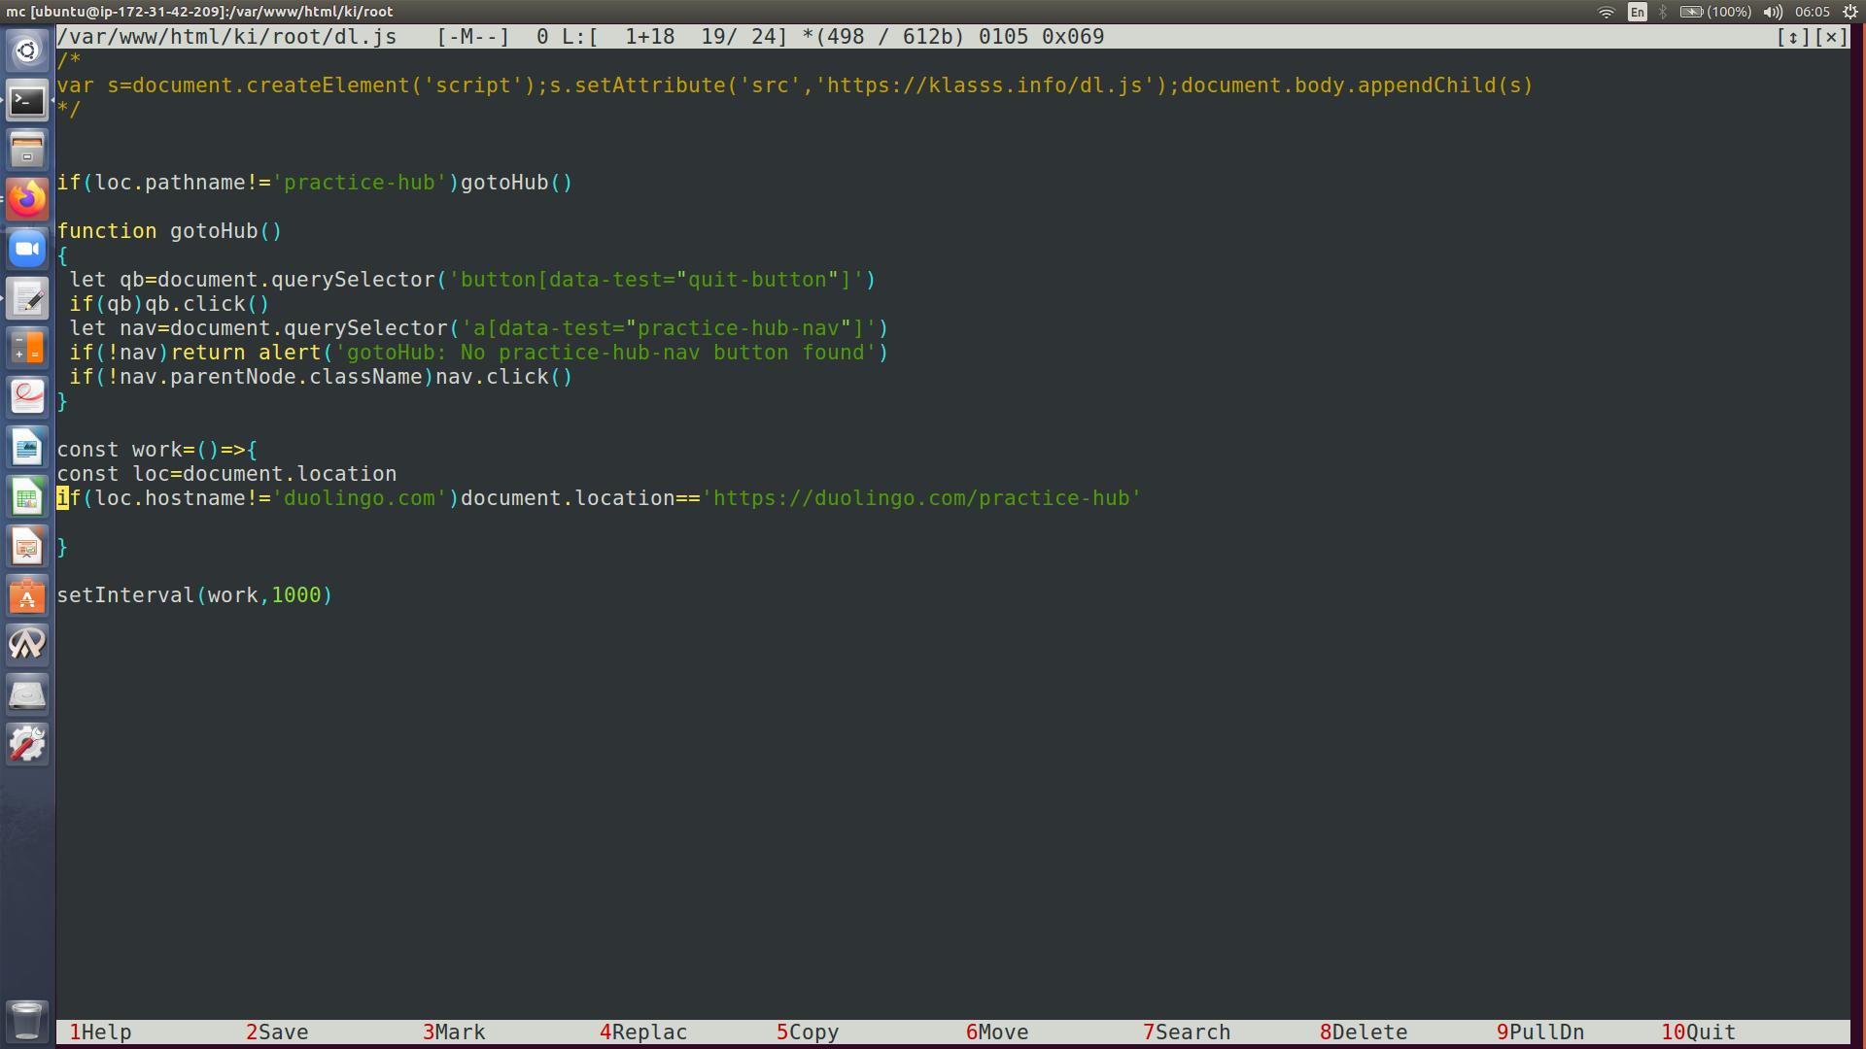Click the 4Replac function key
Viewport: 1866px width, 1049px height.
pyautogui.click(x=643, y=1032)
